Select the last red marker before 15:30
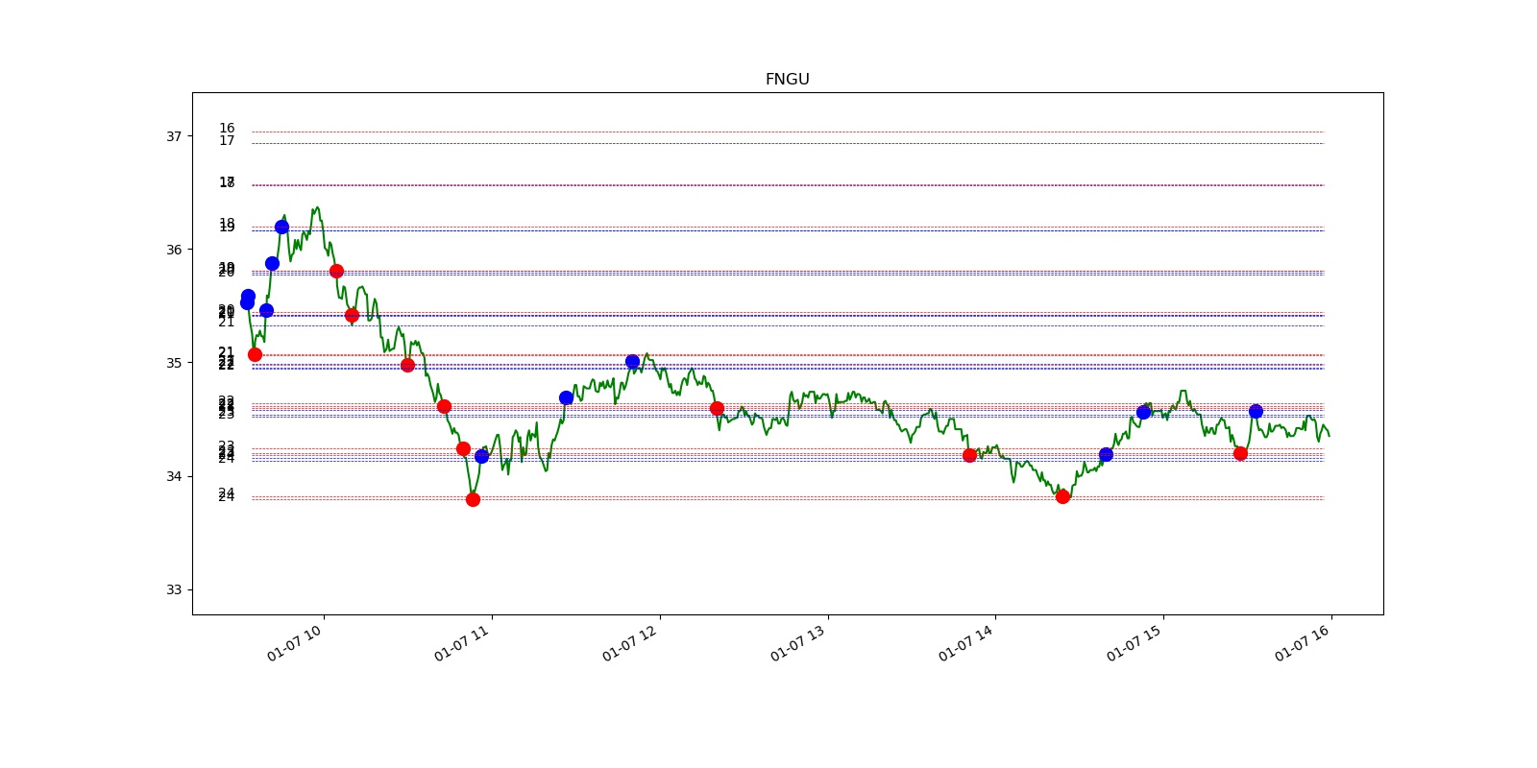The height and width of the screenshot is (768, 1537). tap(1240, 453)
